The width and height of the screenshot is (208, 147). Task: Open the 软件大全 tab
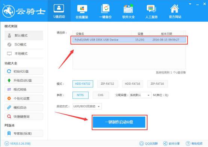pyautogui.click(x=128, y=11)
